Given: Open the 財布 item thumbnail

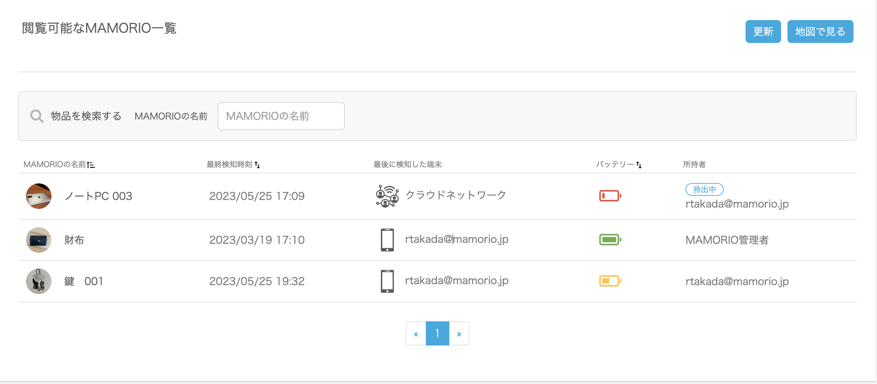Looking at the screenshot, I should 39,240.
